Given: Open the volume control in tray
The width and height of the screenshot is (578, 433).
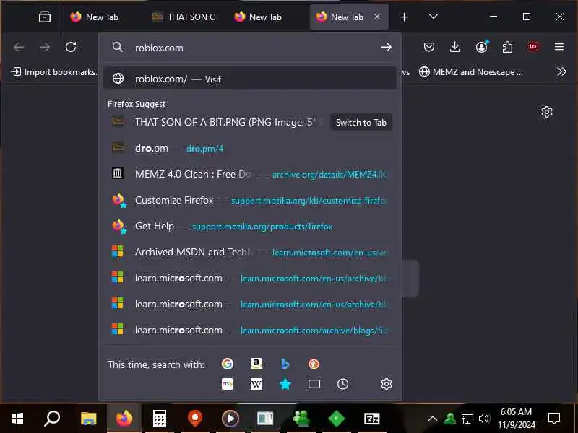Looking at the screenshot, I should 483,419.
